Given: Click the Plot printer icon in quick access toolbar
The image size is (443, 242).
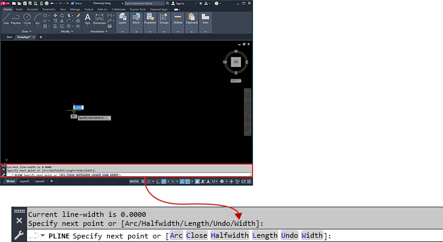Looking at the screenshot, I should 47,4.
